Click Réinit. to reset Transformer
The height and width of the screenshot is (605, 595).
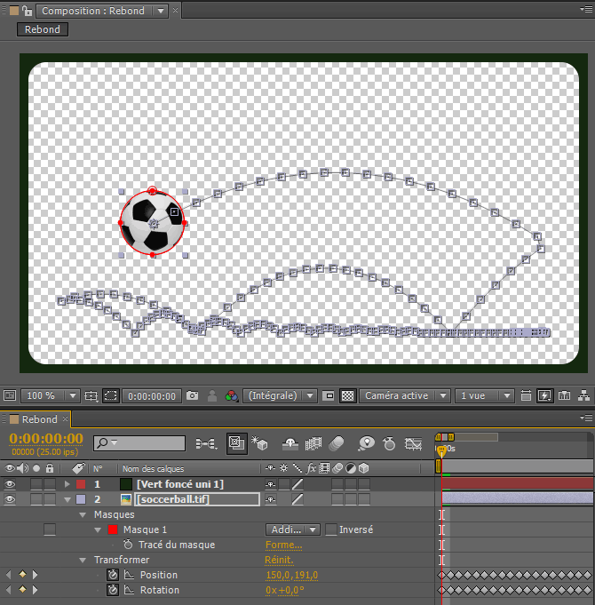point(279,560)
